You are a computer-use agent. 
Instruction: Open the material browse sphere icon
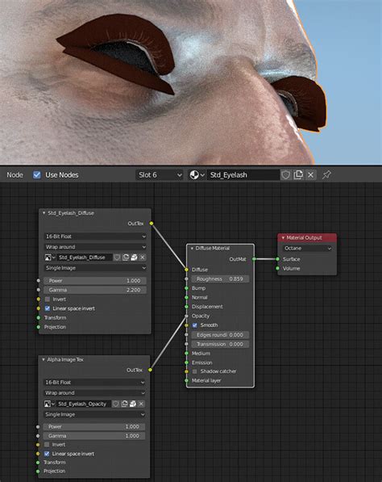pyautogui.click(x=197, y=175)
